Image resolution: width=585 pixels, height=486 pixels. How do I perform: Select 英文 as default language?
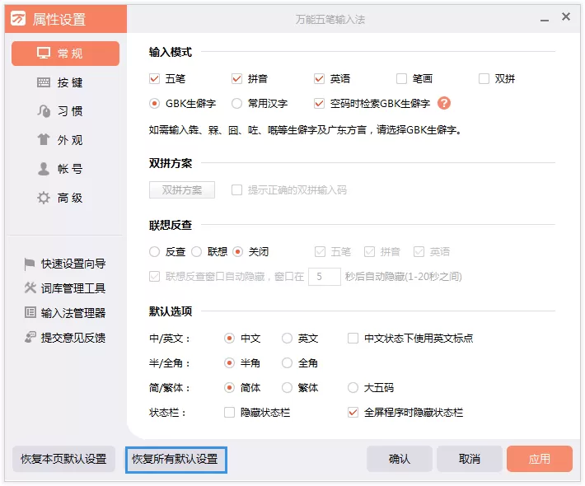[x=287, y=339]
